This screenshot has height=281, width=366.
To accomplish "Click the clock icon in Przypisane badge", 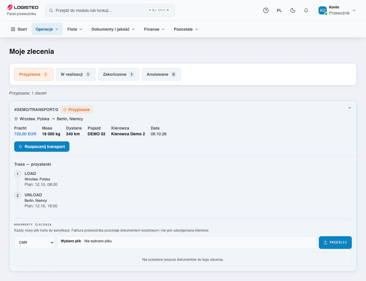I will point(65,110).
